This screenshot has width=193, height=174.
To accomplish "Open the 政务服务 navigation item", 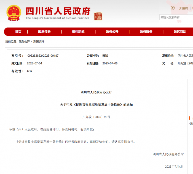I will coord(146,32).
